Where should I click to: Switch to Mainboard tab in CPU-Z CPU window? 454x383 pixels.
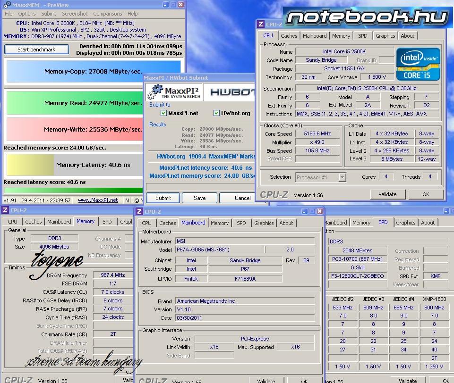[315, 36]
